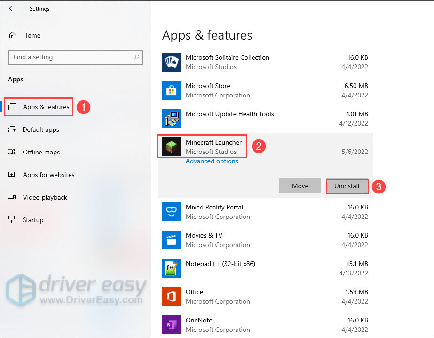Click the 1.01 MB size value

(357, 114)
